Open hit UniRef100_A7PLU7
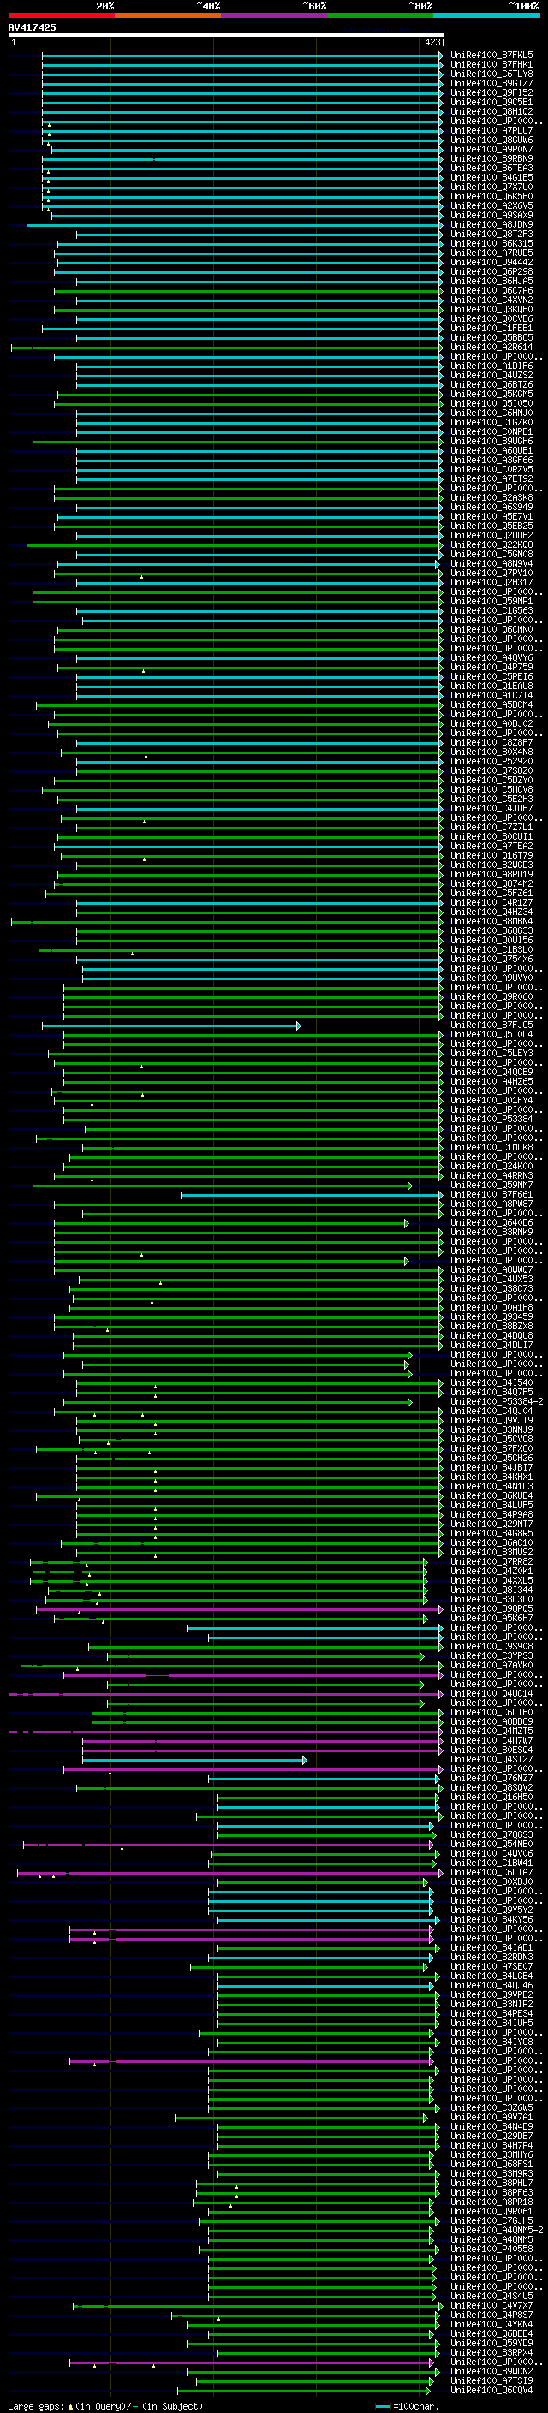548x2413 pixels. 491,131
